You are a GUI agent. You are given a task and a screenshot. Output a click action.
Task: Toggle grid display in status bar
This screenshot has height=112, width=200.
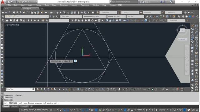(x=51, y=110)
